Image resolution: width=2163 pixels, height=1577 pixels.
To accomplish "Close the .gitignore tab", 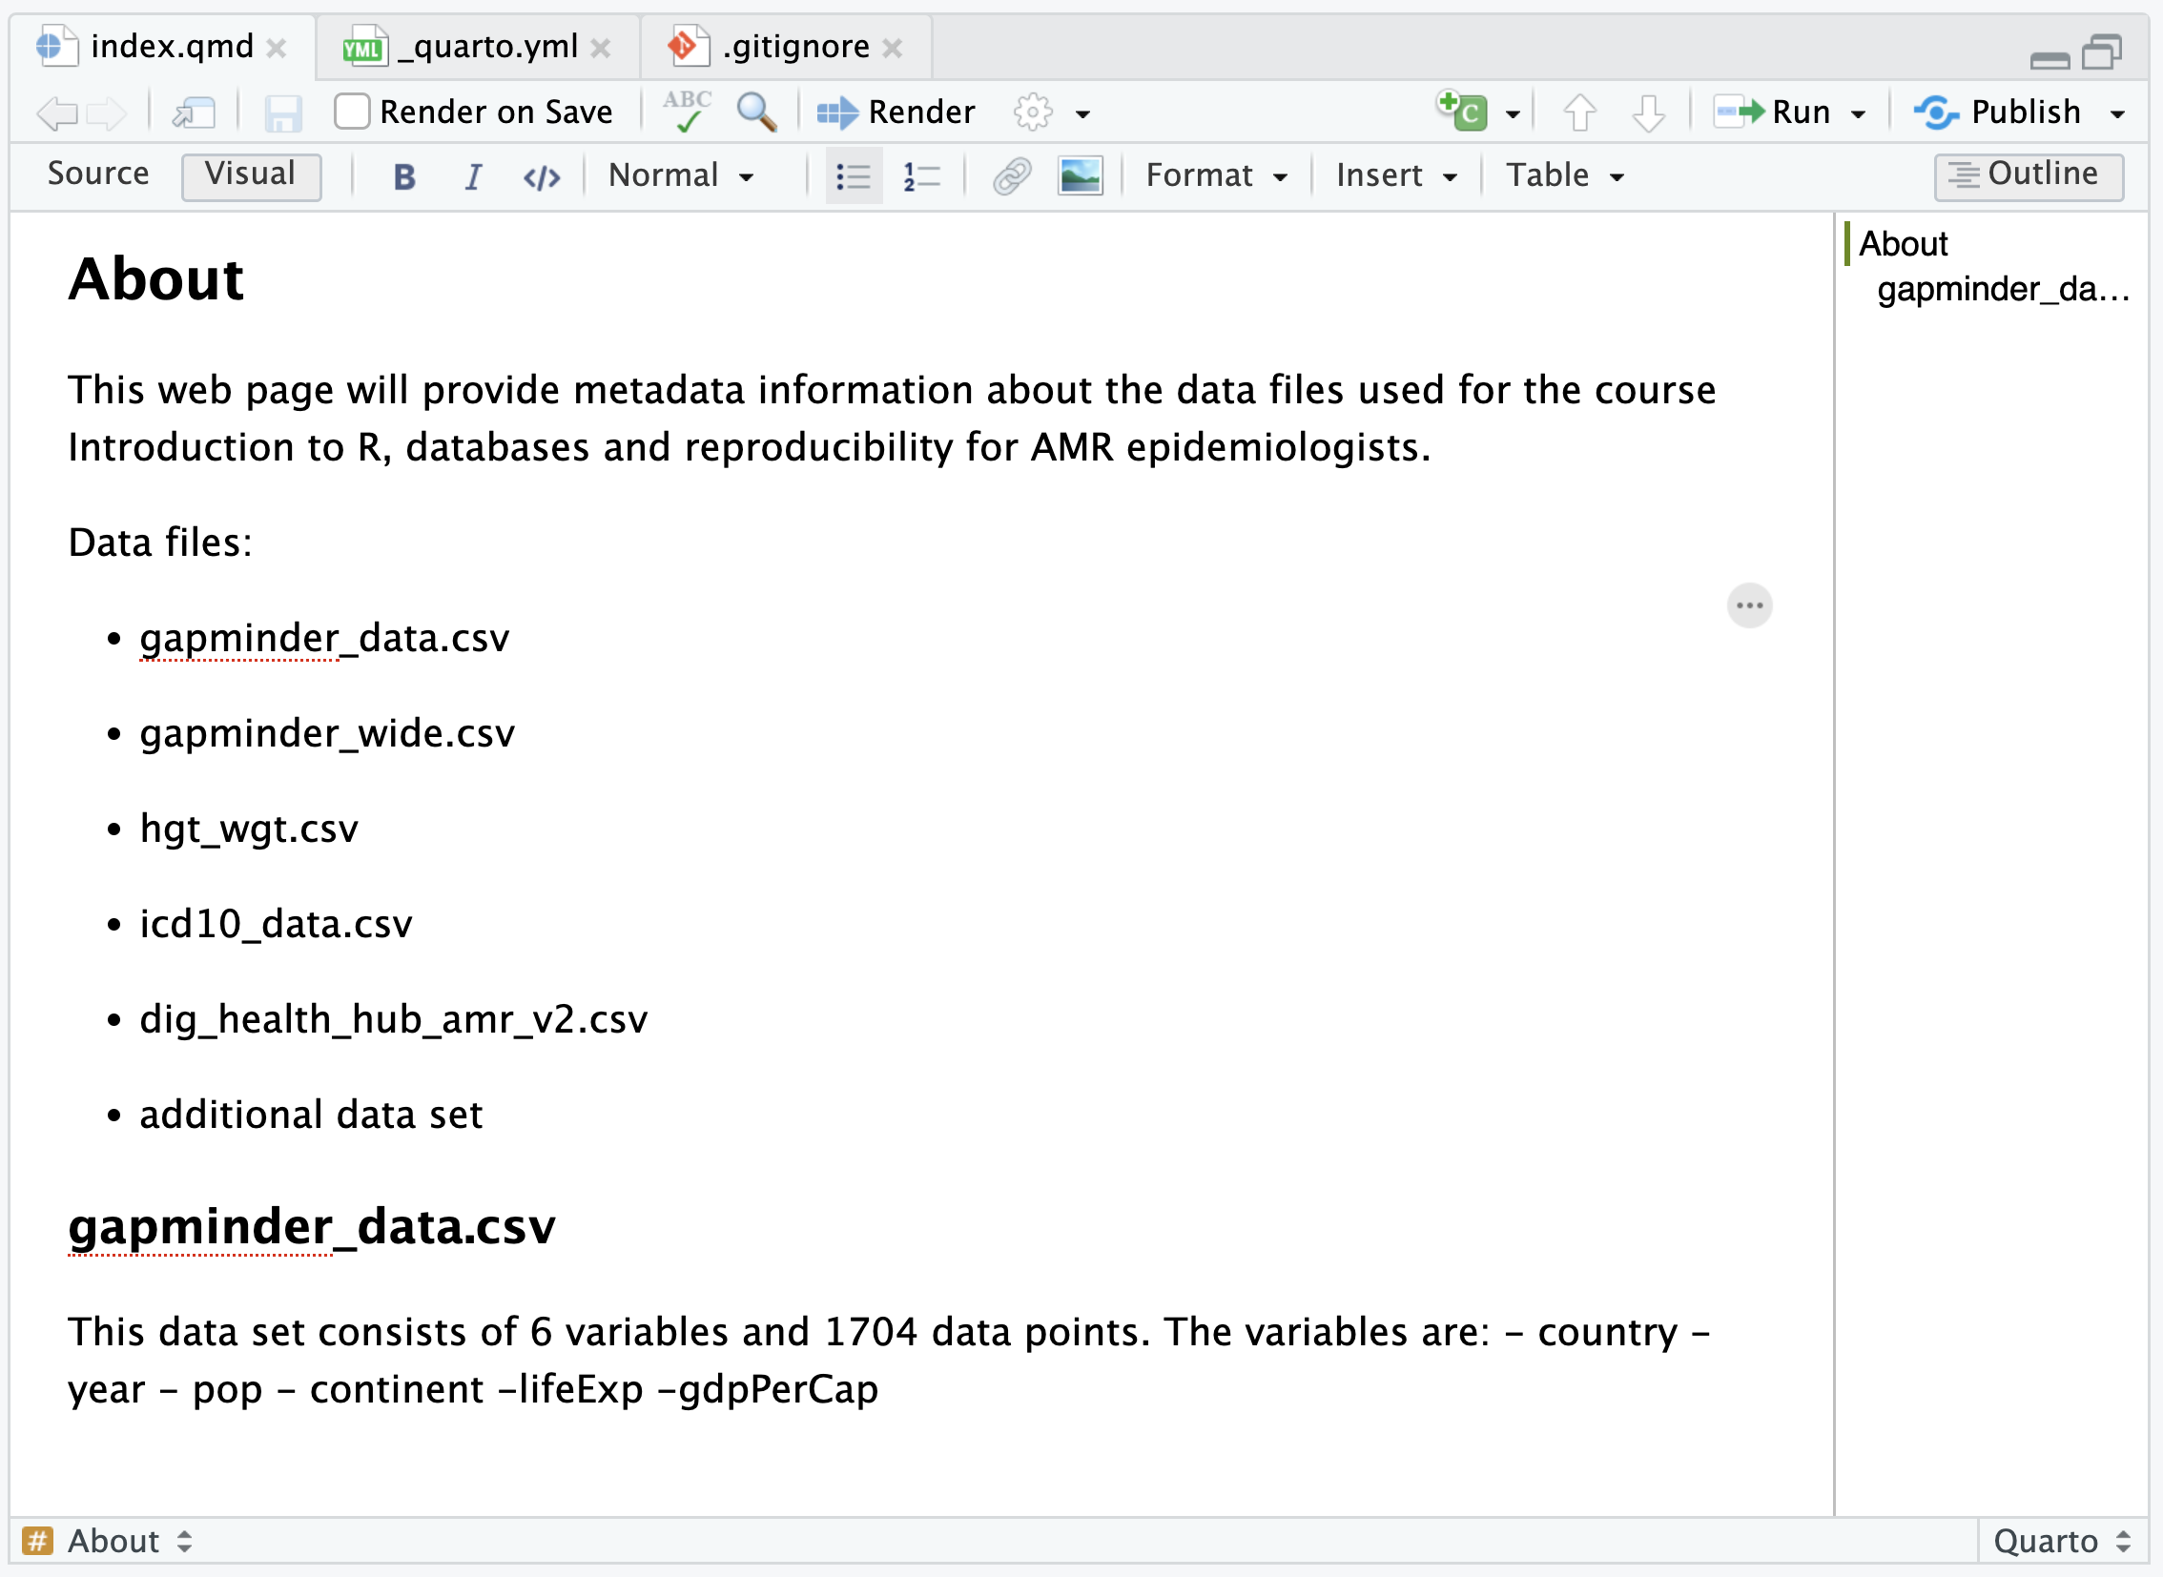I will pos(893,48).
